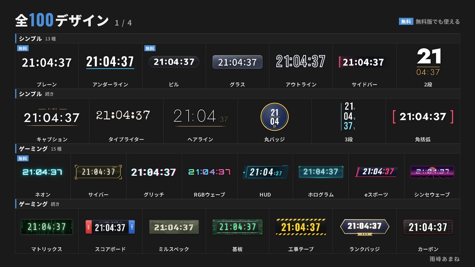This screenshot has width=475, height=267.
Task: Choose the タイプライター clock design
Action: point(126,121)
